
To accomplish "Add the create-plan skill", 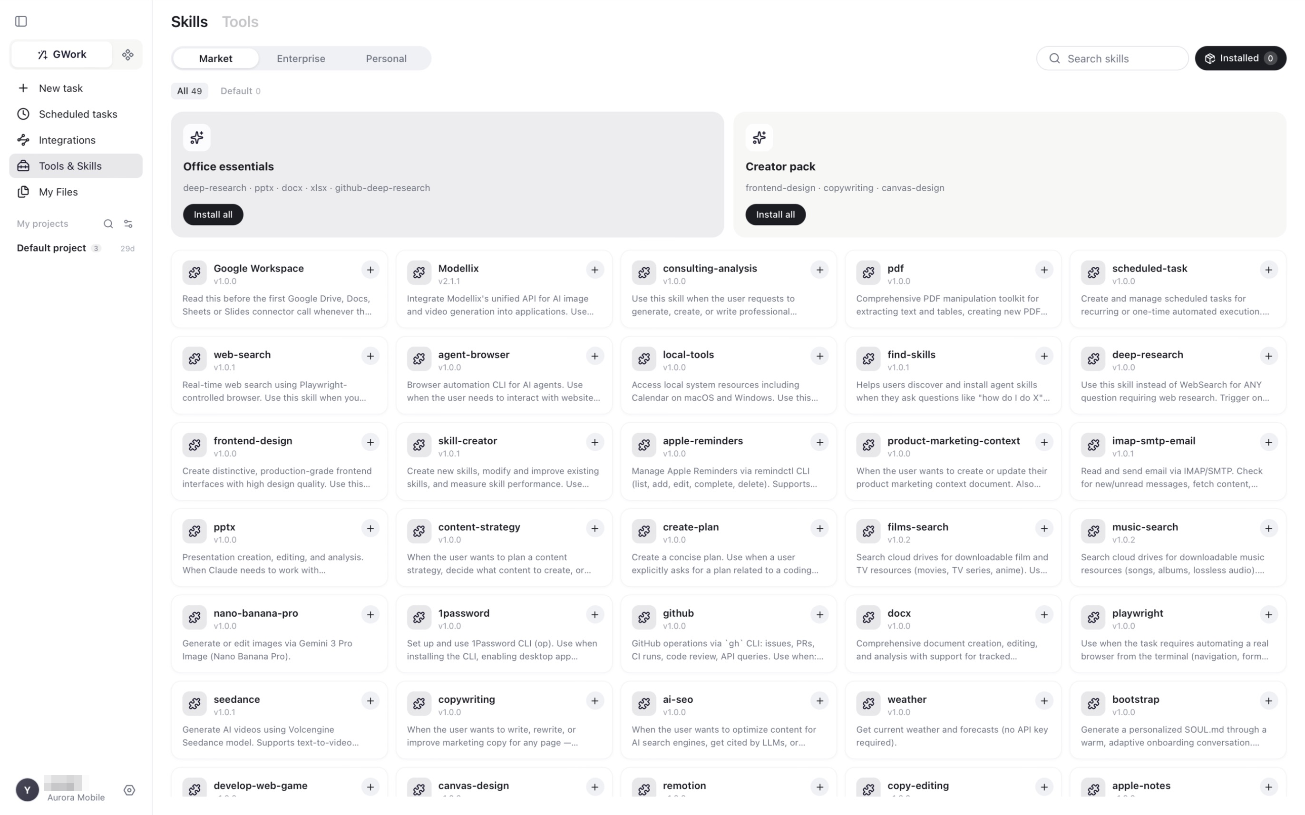I will [x=819, y=528].
